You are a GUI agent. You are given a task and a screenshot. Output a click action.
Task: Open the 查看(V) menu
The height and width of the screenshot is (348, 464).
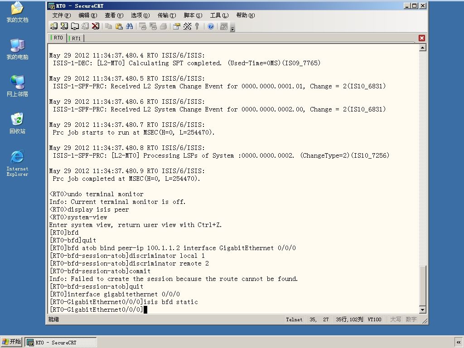click(x=114, y=15)
